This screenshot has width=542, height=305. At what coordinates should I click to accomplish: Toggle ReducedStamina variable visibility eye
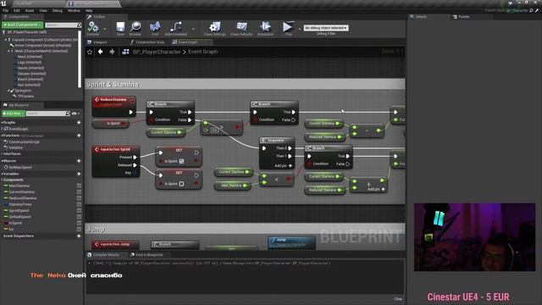pos(79,198)
